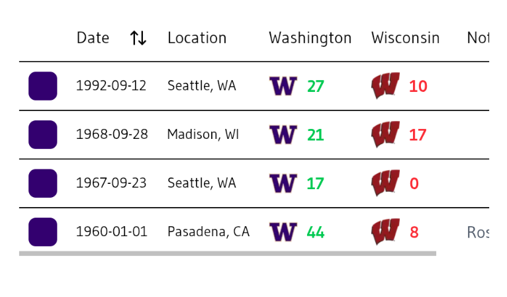Click Washington logo in 1967-09-23 row

click(283, 183)
